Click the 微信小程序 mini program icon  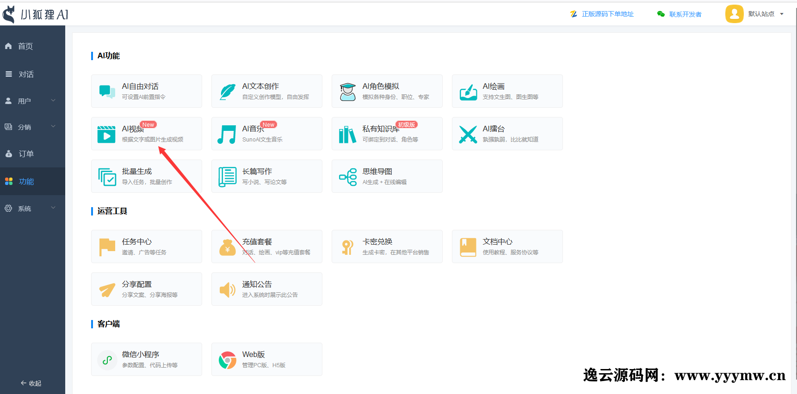pyautogui.click(x=107, y=360)
